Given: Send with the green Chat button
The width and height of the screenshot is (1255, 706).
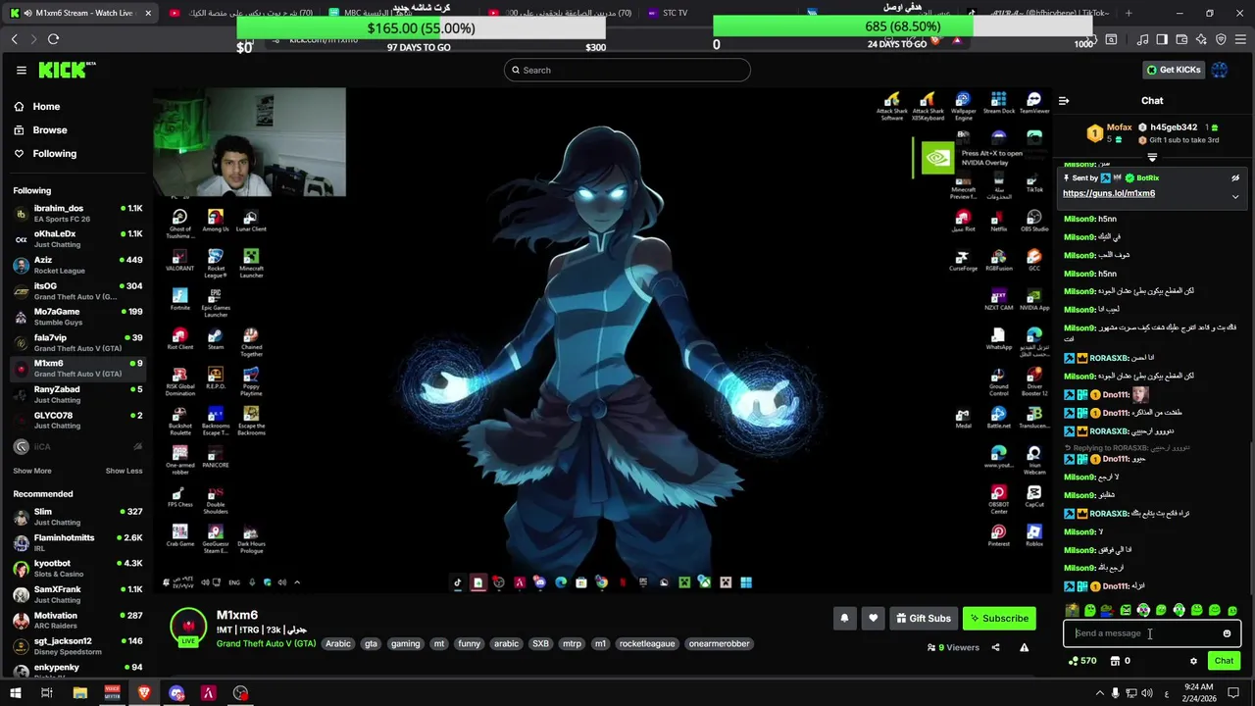Looking at the screenshot, I should (x=1224, y=661).
